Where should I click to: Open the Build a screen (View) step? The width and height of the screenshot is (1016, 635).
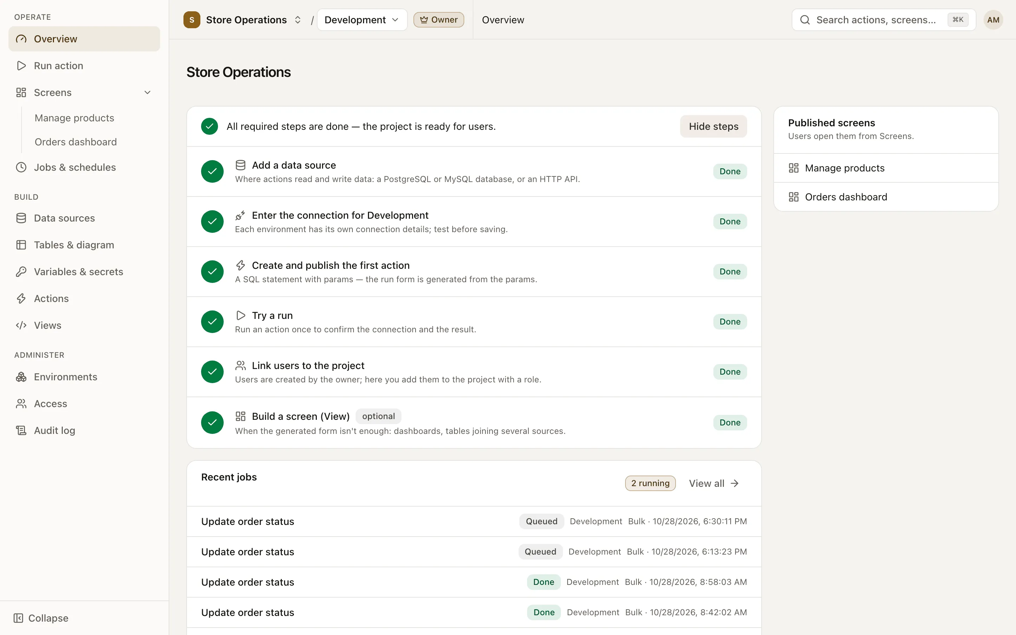[x=474, y=423]
